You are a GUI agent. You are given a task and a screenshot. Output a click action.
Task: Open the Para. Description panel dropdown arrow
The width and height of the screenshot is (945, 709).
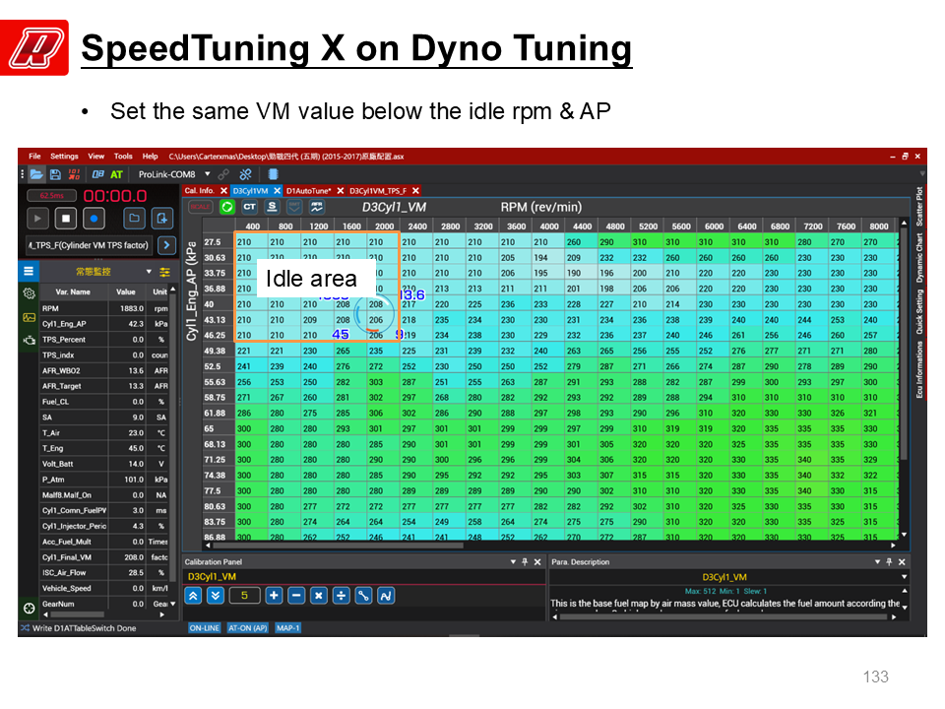(877, 562)
